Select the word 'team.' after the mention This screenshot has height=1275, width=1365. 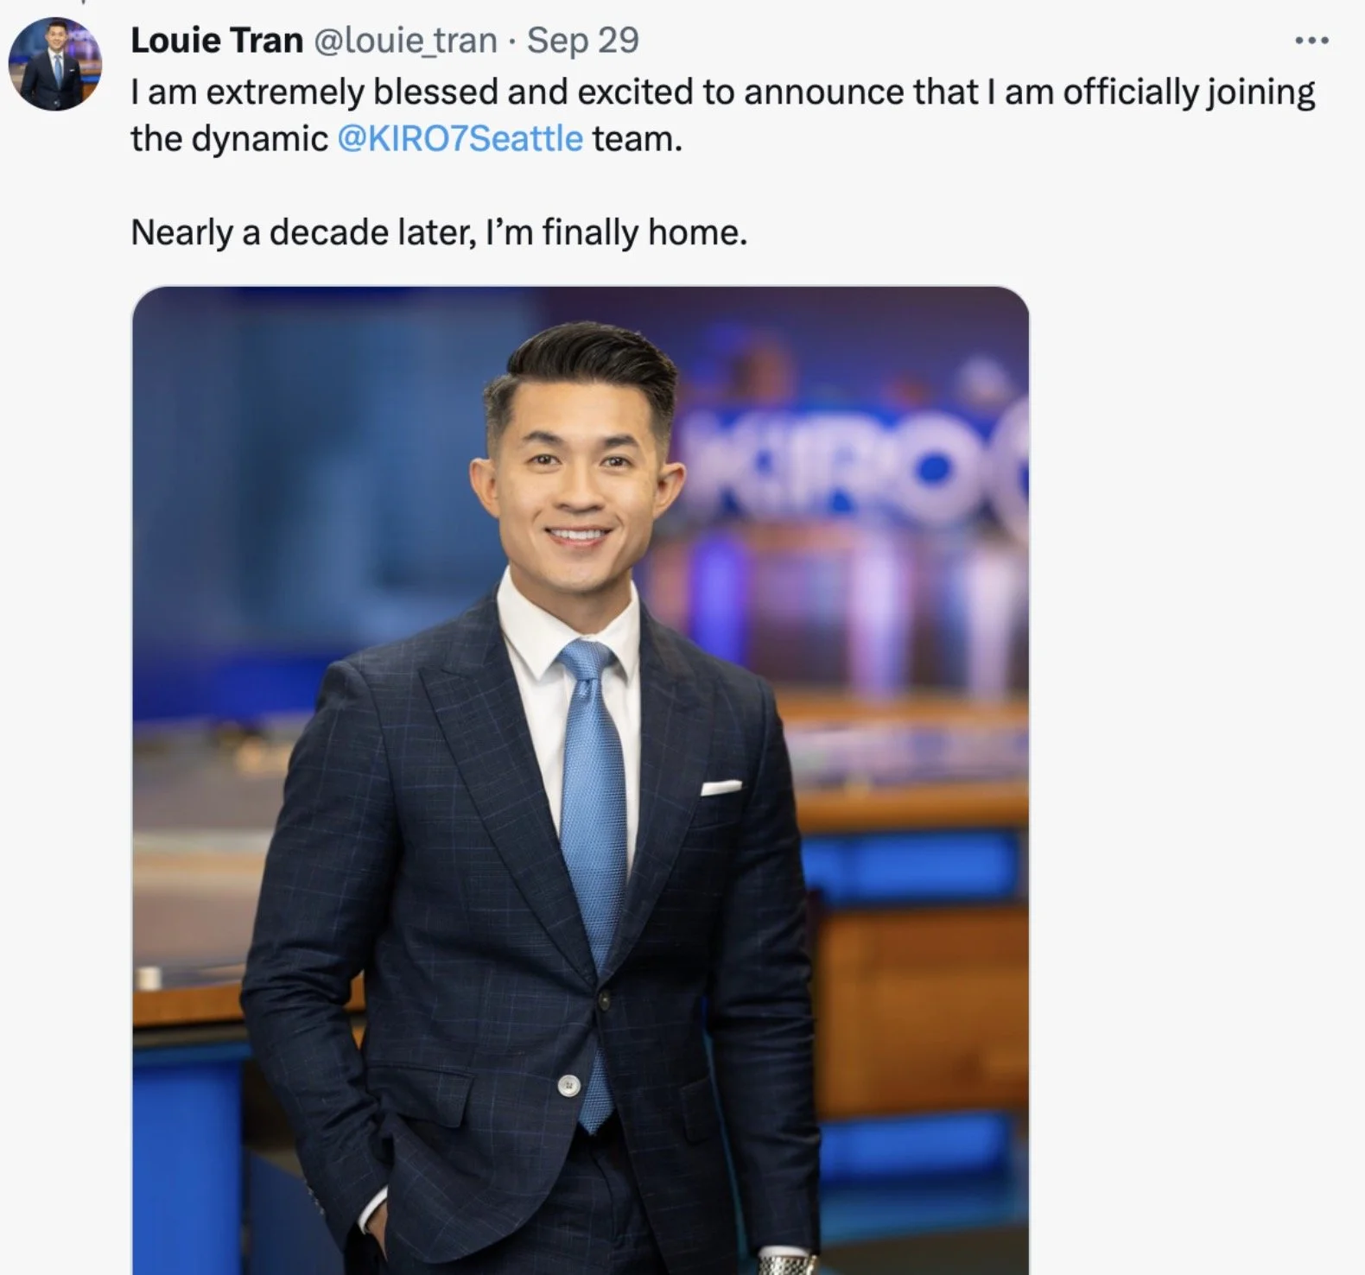638,138
